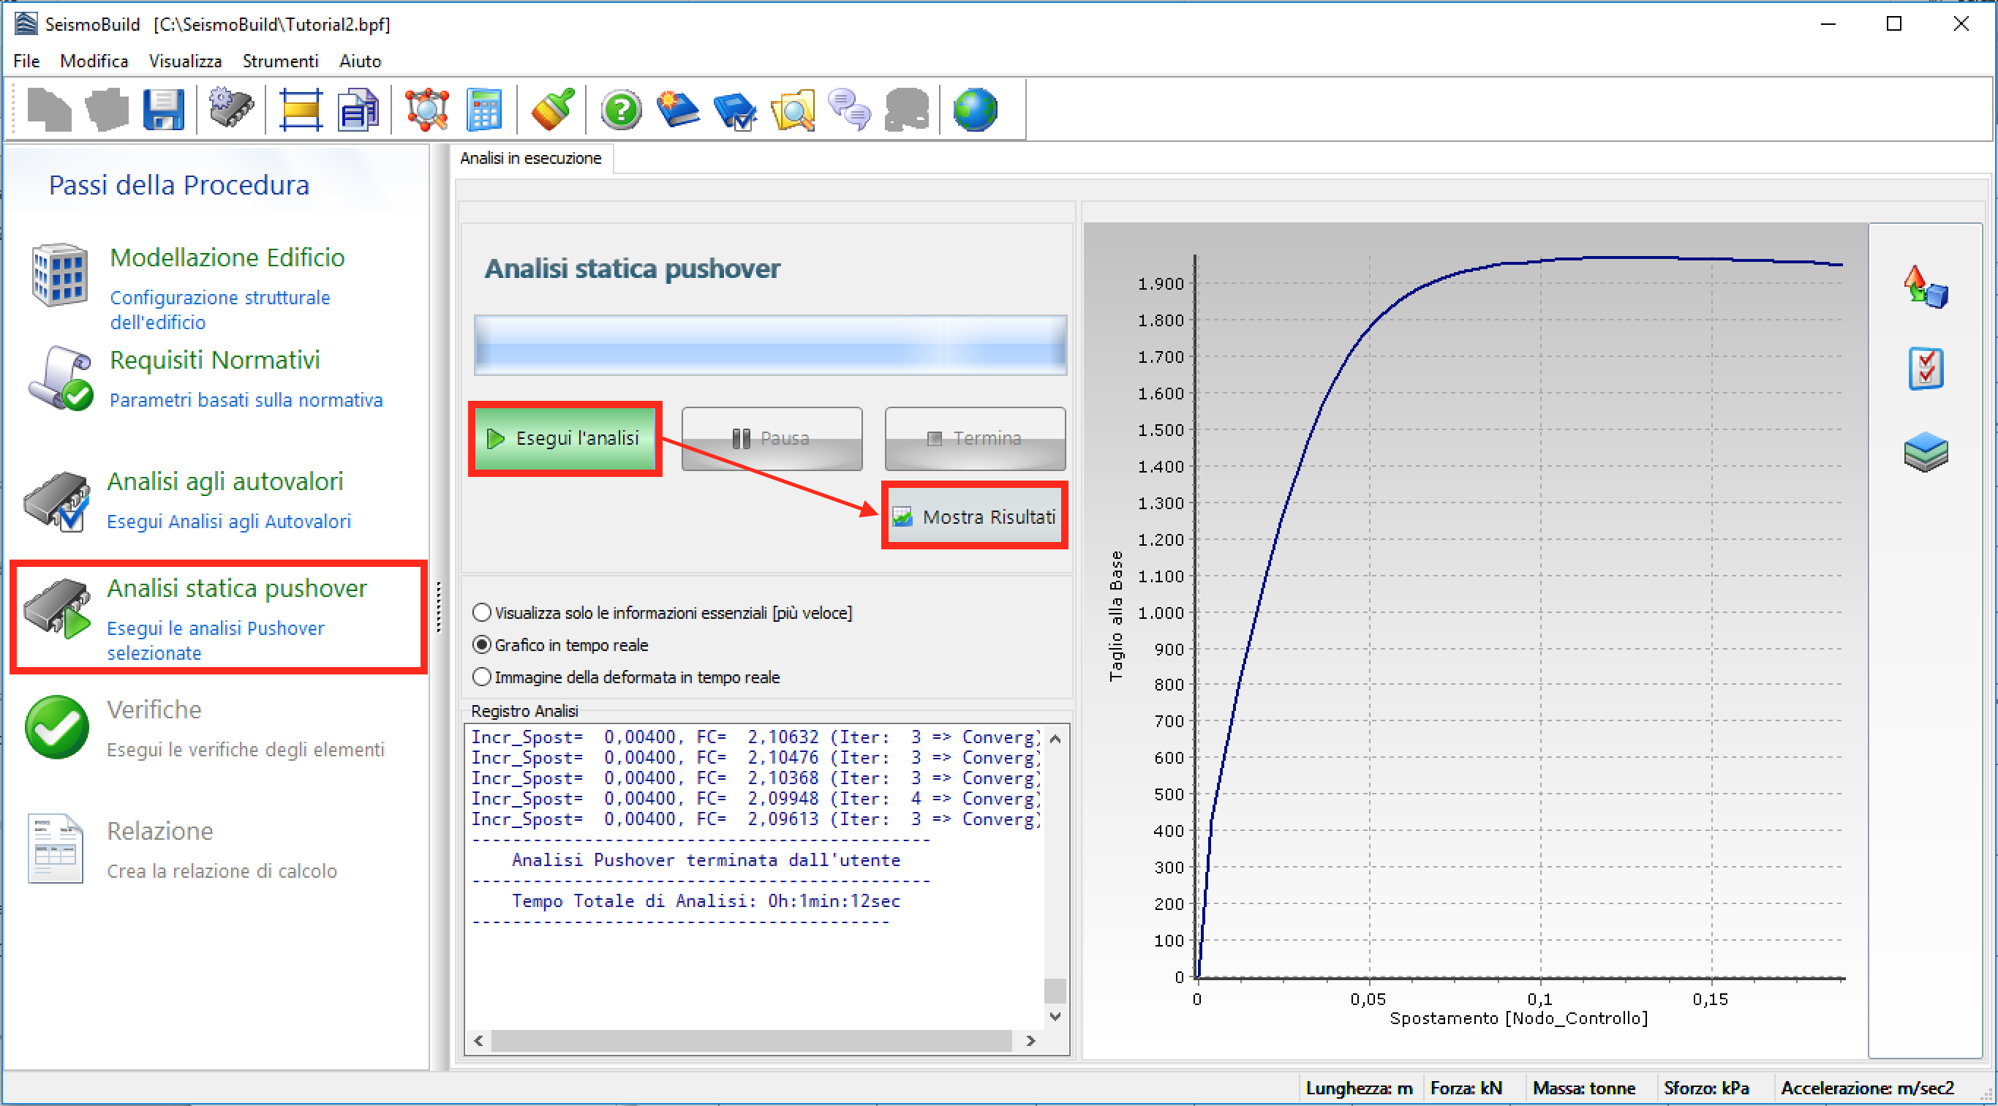Image resolution: width=1998 pixels, height=1106 pixels.
Task: Click the paintbrush toolbar icon
Action: tap(552, 108)
